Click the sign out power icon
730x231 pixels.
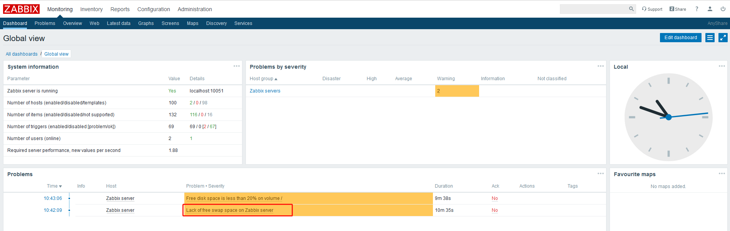(x=723, y=9)
